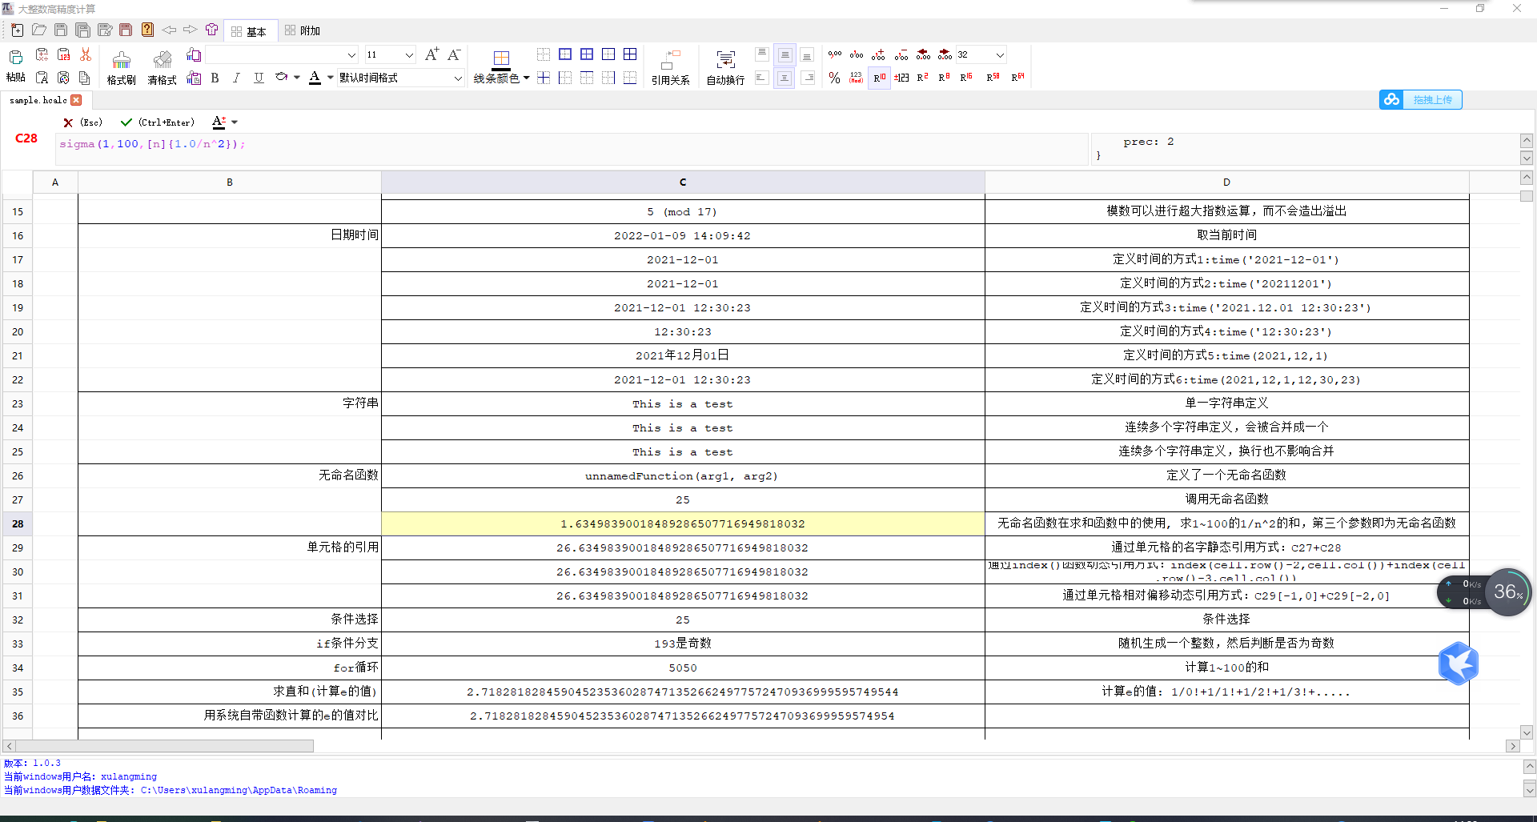Click the thousands separator format icon
The width and height of the screenshot is (1537, 822).
coord(835,54)
